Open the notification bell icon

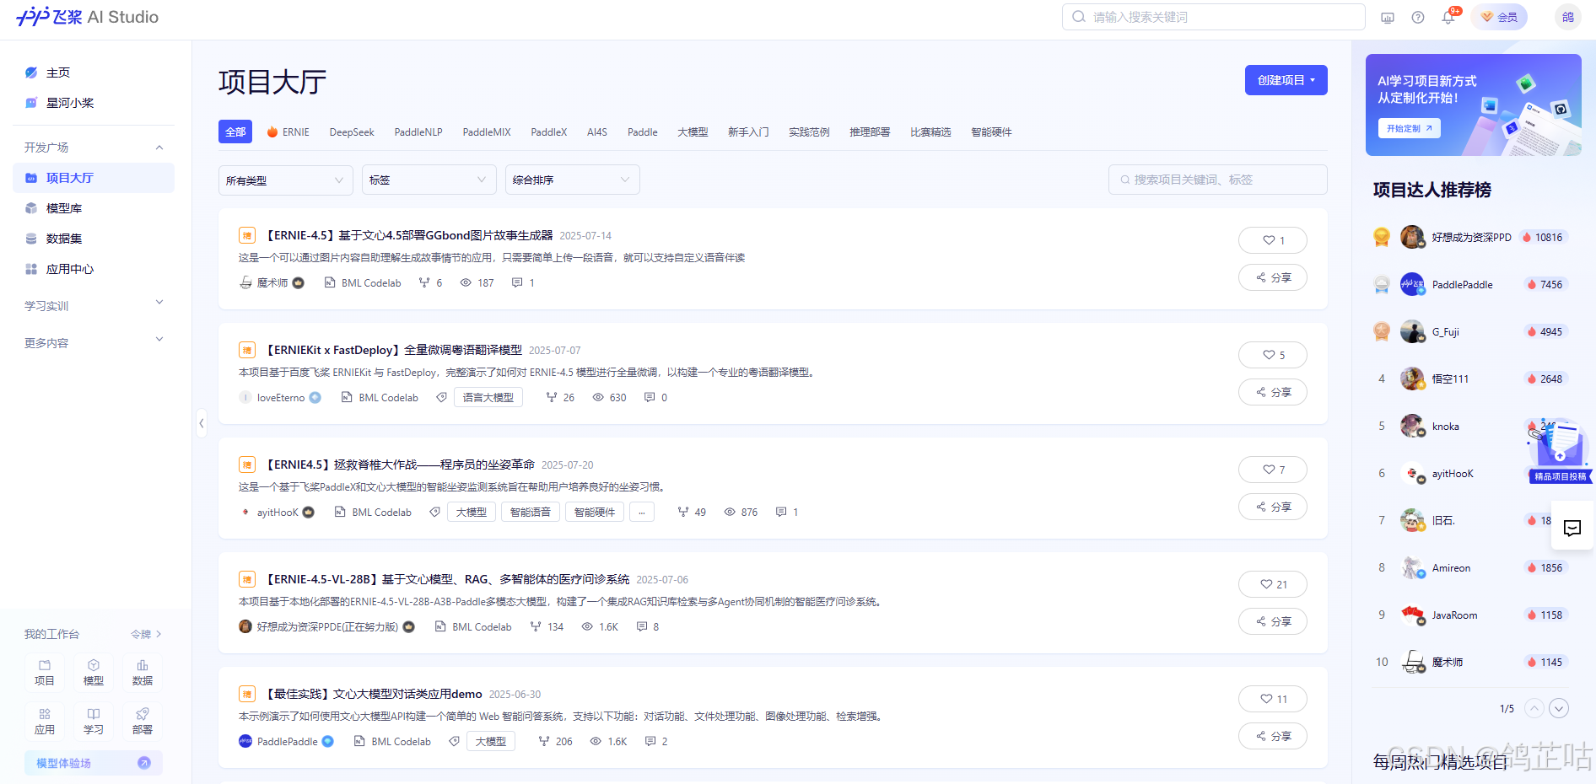[x=1448, y=18]
